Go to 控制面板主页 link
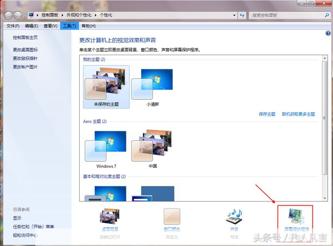This screenshot has width=333, height=246. coord(25,37)
